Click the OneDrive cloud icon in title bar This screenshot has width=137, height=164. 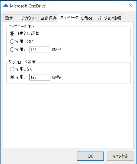point(6,6)
